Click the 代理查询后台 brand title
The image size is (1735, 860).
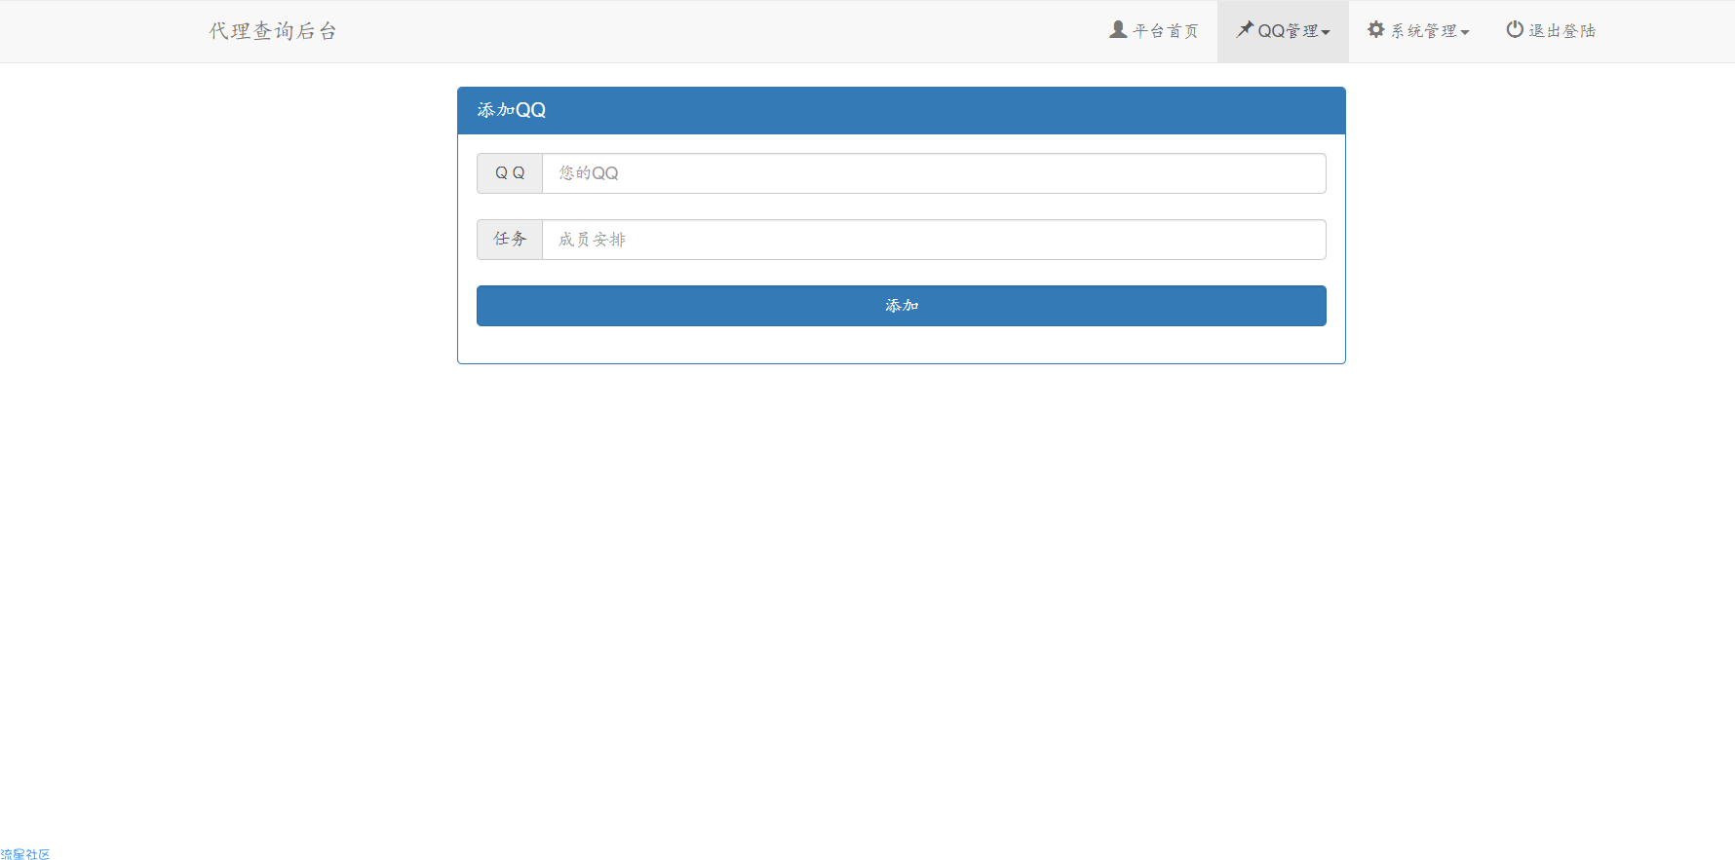tap(273, 31)
